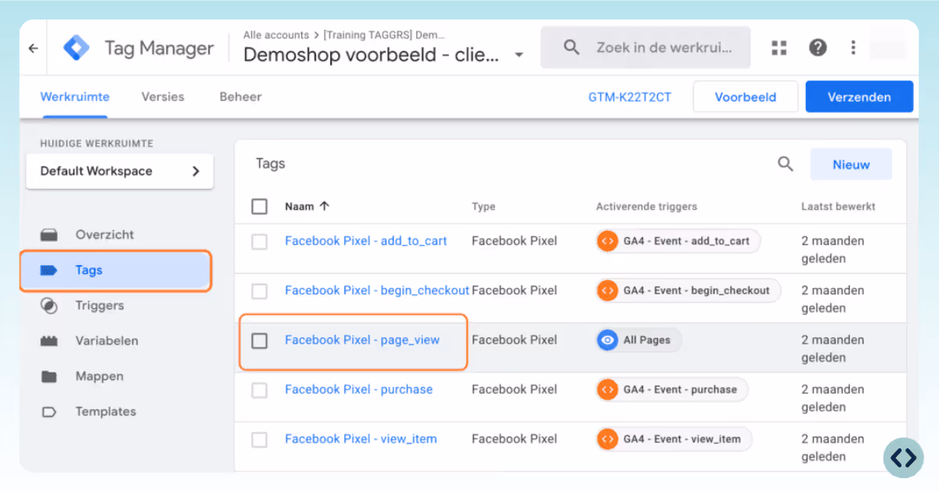
Task: Expand the Default Workspace selector
Action: tap(120, 171)
